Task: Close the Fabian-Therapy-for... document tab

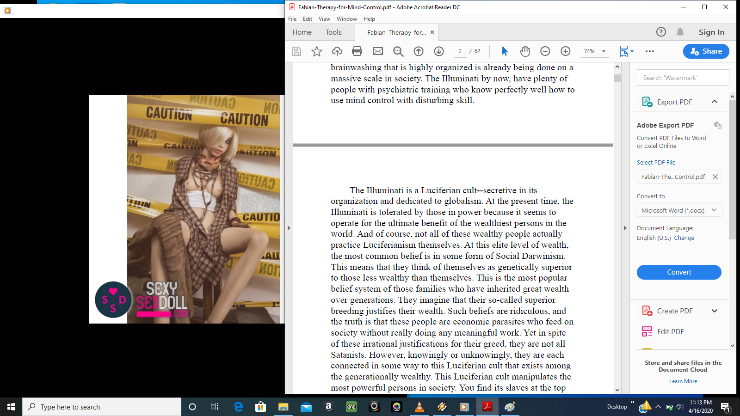Action: pos(432,32)
